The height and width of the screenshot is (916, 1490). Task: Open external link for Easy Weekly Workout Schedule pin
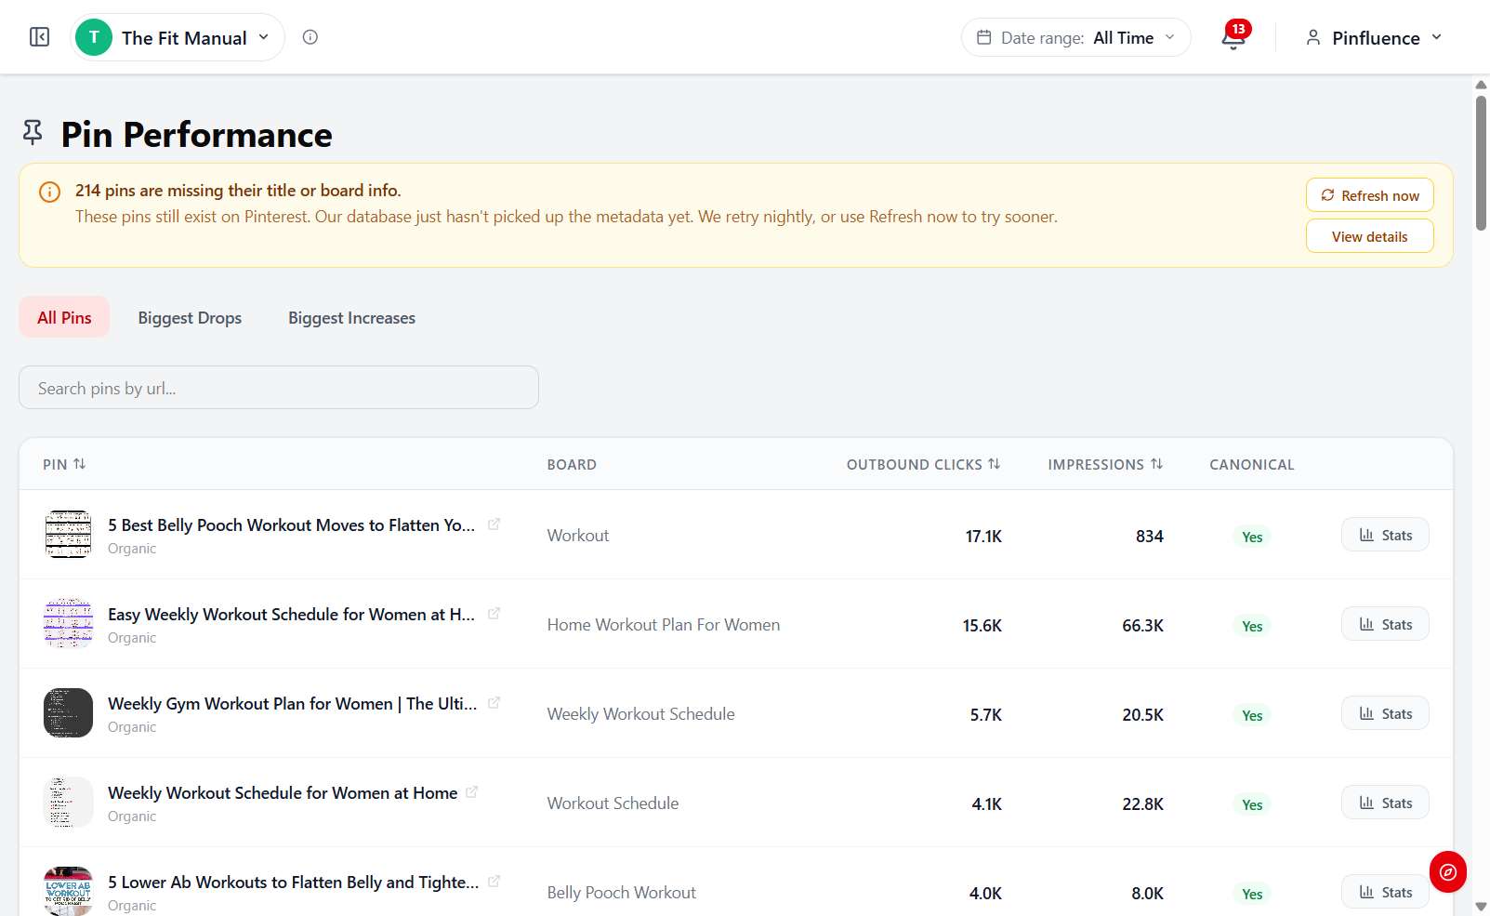click(x=494, y=614)
